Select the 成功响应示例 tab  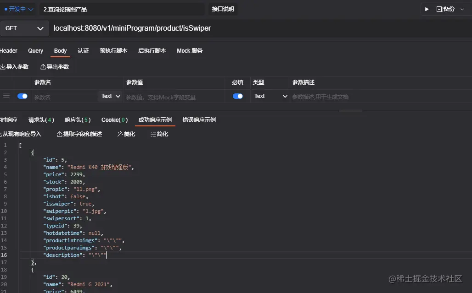[x=155, y=120]
